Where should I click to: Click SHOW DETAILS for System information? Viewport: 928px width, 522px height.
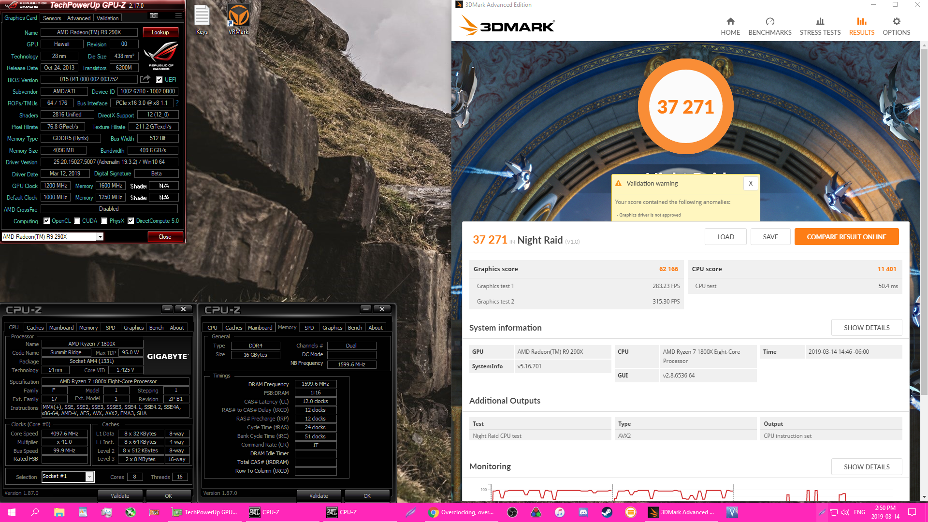click(867, 328)
